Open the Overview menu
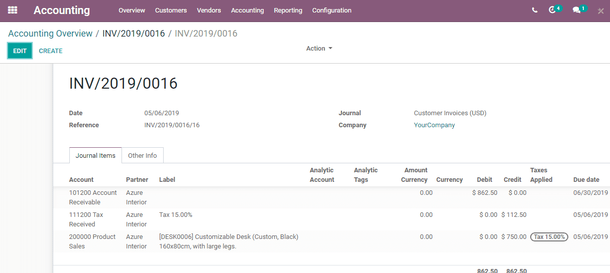610x273 pixels. 132,11
